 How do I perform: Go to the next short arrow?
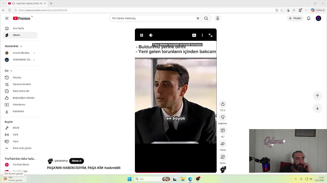tap(317, 108)
